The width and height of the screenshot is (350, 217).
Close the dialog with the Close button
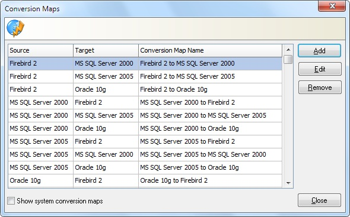pyautogui.click(x=319, y=200)
